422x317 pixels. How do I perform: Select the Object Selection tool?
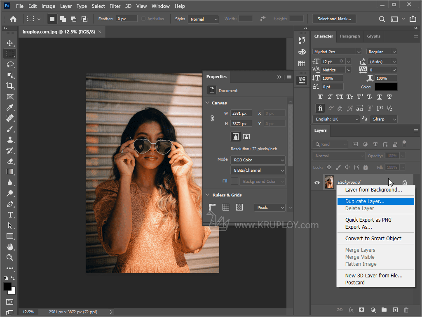(10, 75)
